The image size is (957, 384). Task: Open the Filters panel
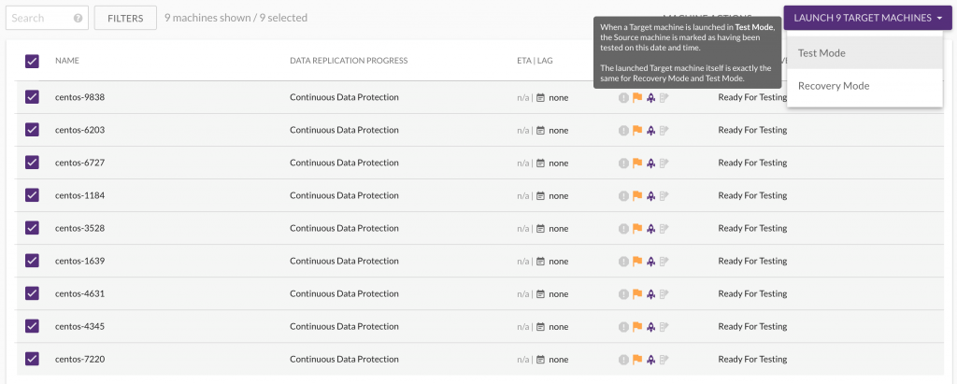point(126,18)
